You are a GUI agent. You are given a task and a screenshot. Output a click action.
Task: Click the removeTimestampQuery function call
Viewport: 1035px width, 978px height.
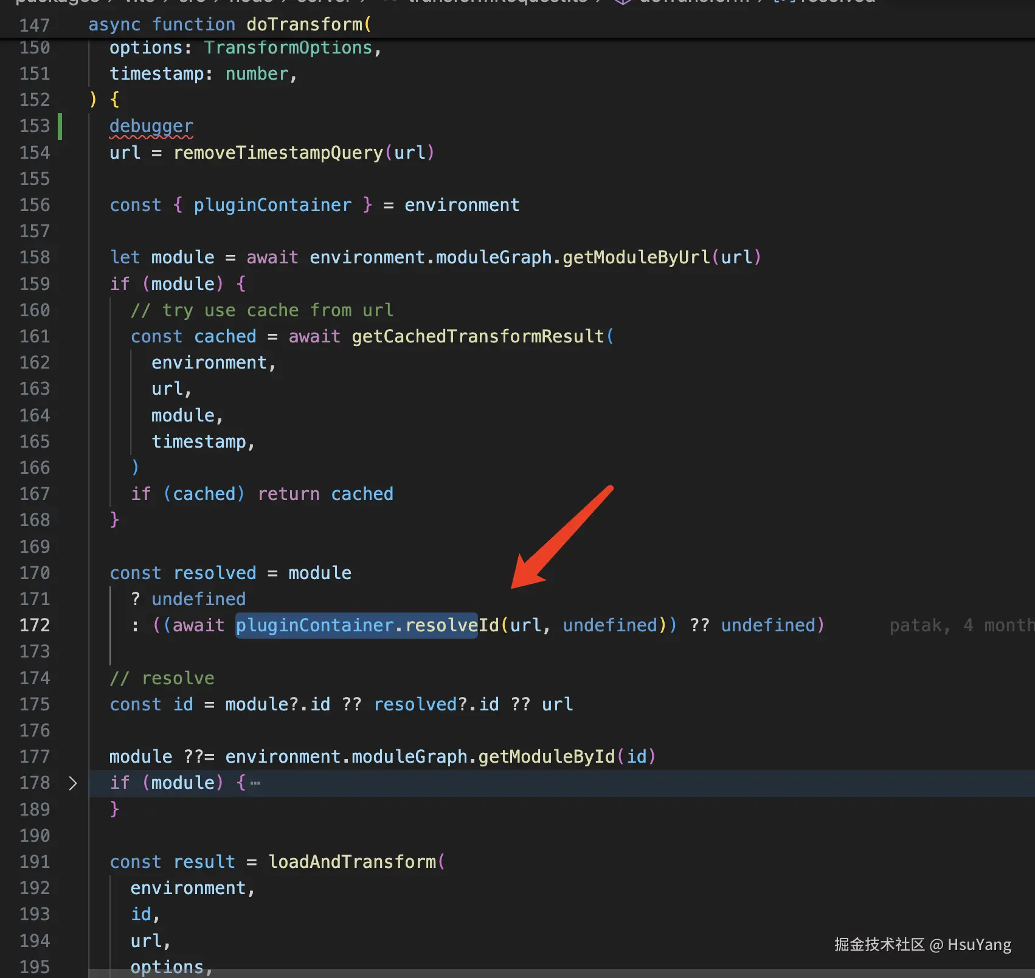(278, 152)
